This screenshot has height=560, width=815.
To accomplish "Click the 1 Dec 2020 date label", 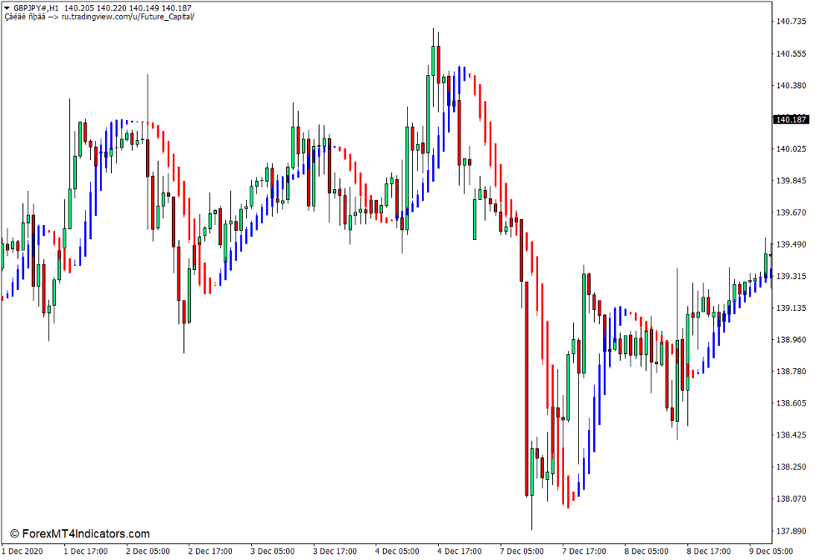I will click(x=23, y=551).
